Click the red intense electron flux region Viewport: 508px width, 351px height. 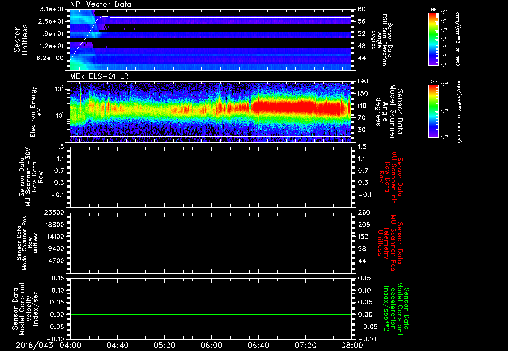284,106
